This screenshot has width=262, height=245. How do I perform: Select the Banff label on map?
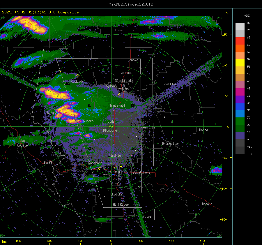click(x=48, y=162)
